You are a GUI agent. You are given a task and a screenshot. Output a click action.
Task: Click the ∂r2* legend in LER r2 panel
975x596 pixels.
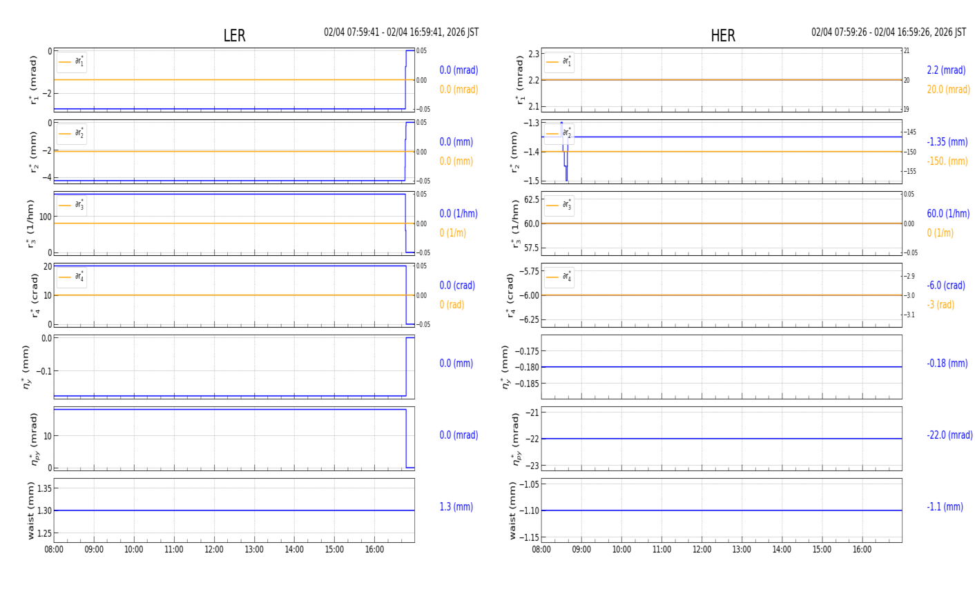(72, 134)
